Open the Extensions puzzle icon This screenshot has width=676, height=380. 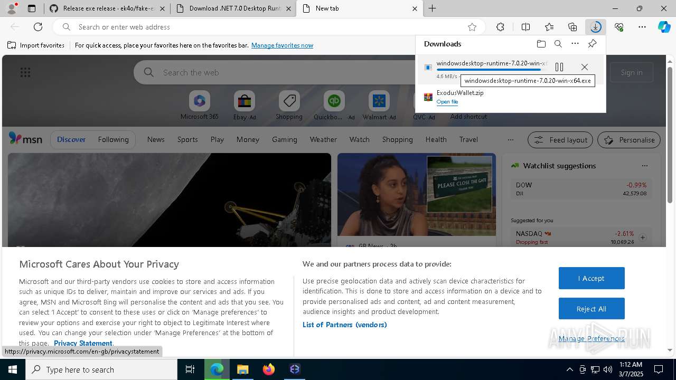tap(500, 27)
